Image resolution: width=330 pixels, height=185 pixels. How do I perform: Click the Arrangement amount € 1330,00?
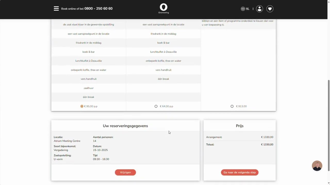click(267, 137)
